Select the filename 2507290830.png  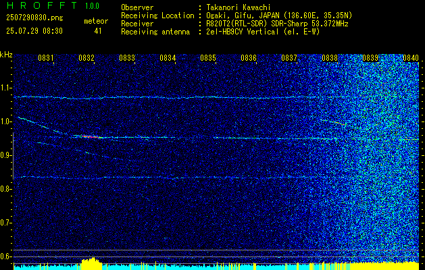coord(34,18)
